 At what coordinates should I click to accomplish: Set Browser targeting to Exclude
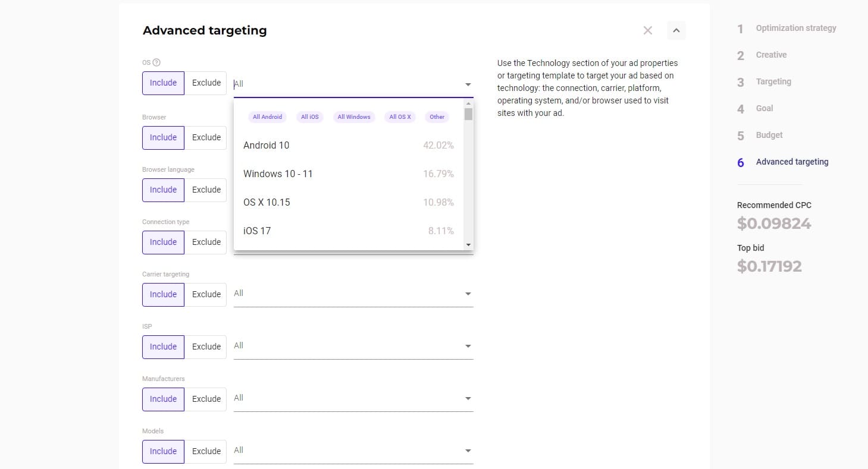click(206, 137)
